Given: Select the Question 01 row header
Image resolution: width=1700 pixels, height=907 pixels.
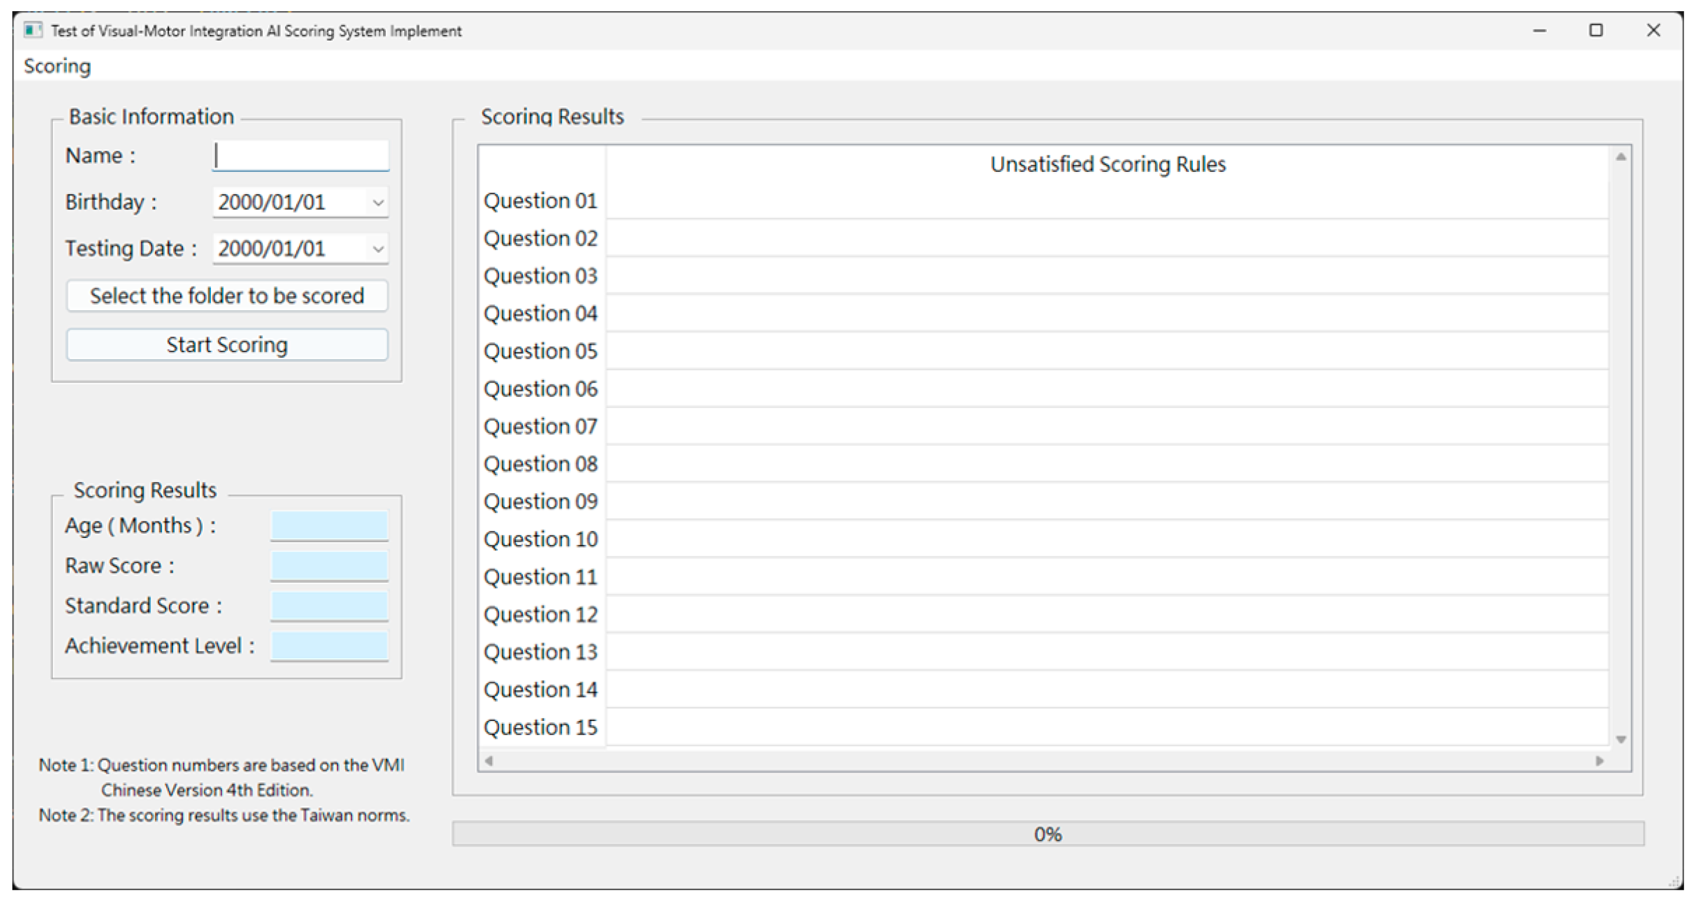Looking at the screenshot, I should tap(541, 201).
